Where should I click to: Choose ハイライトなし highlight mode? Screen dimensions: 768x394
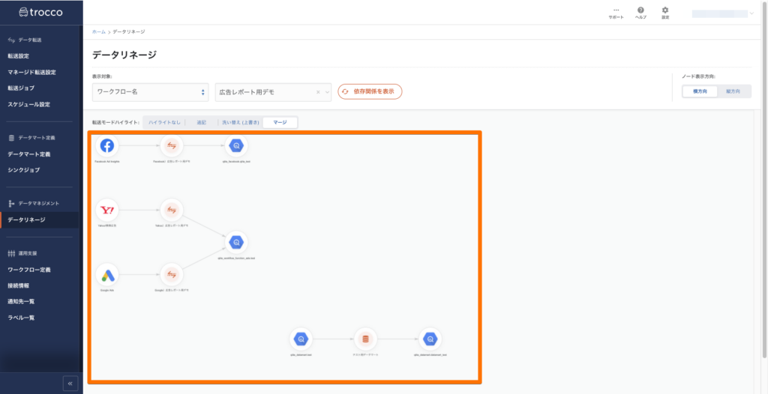163,122
